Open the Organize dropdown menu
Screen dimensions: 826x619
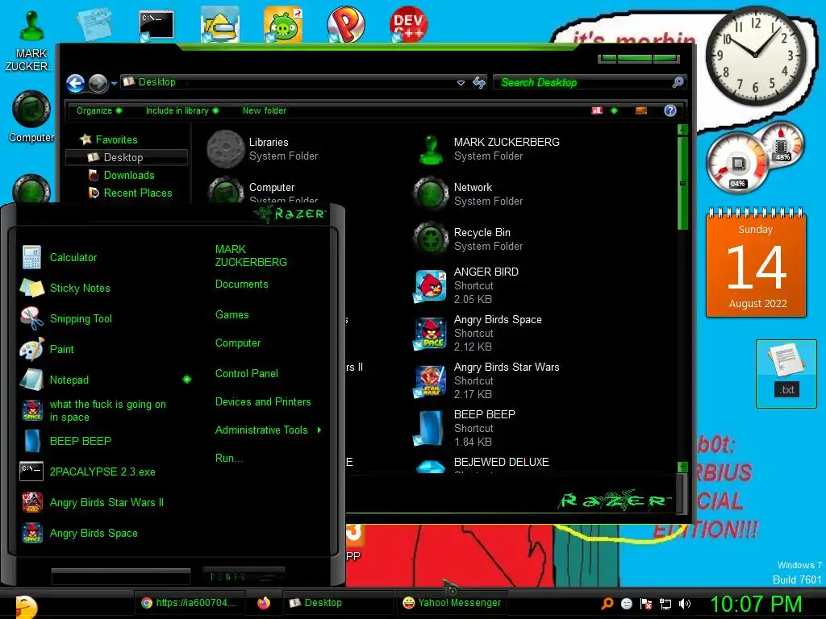point(99,110)
